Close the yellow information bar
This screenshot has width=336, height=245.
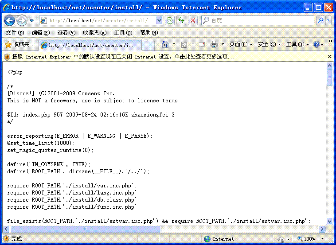pyautogui.click(x=330, y=57)
